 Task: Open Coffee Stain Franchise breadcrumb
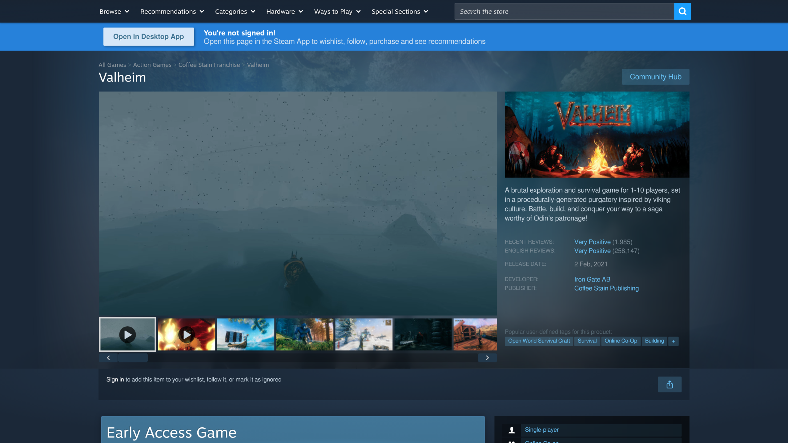coord(209,65)
